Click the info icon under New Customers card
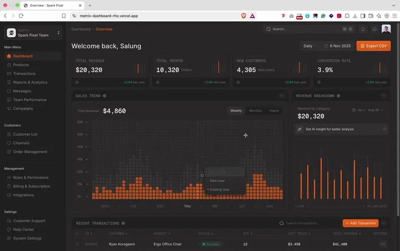400x251 pixels. coord(238,82)
